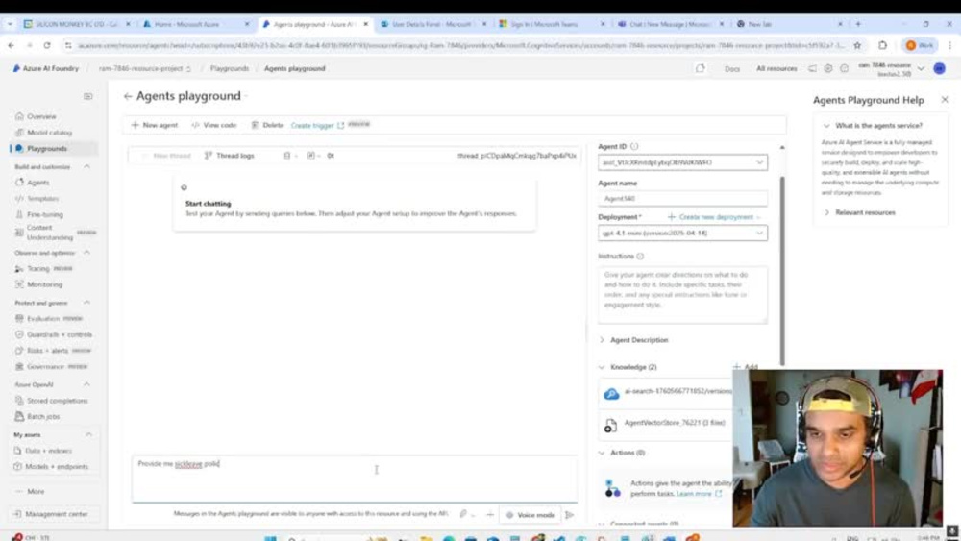Open Batch jobs in the sidebar

43,417
